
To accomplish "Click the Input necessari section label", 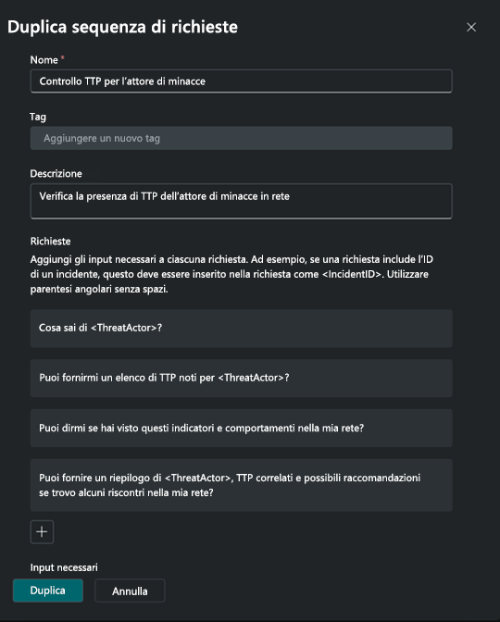I will click(x=64, y=567).
